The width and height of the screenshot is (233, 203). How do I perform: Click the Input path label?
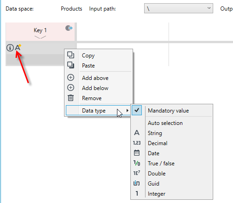point(102,9)
